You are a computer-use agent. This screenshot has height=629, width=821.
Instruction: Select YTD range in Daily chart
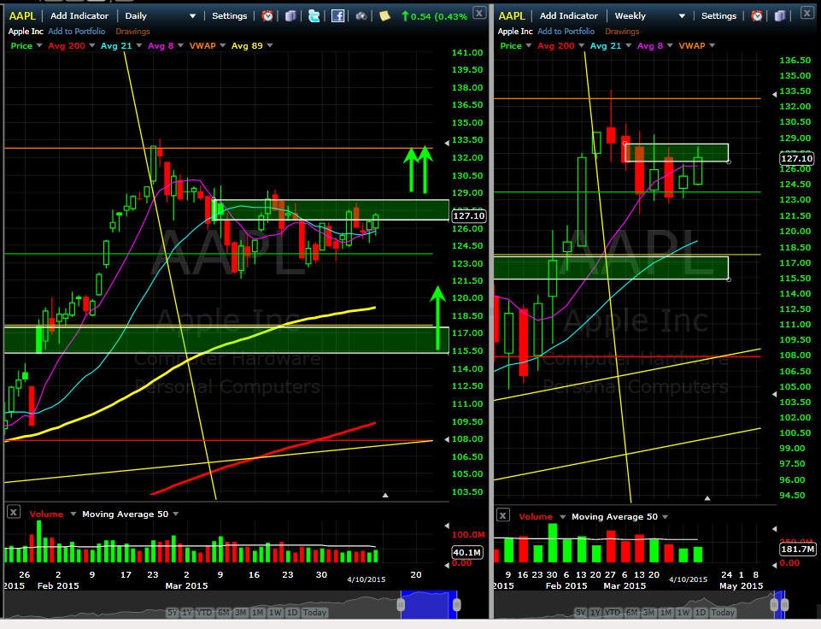[x=205, y=612]
